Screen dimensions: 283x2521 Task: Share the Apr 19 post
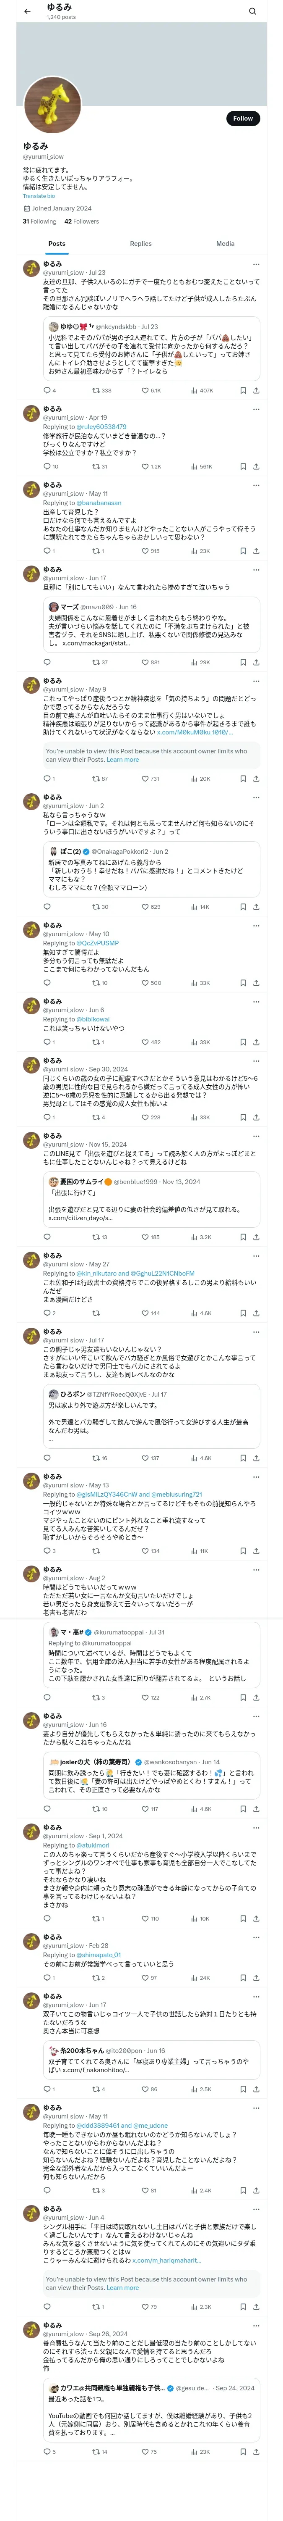pos(256,467)
